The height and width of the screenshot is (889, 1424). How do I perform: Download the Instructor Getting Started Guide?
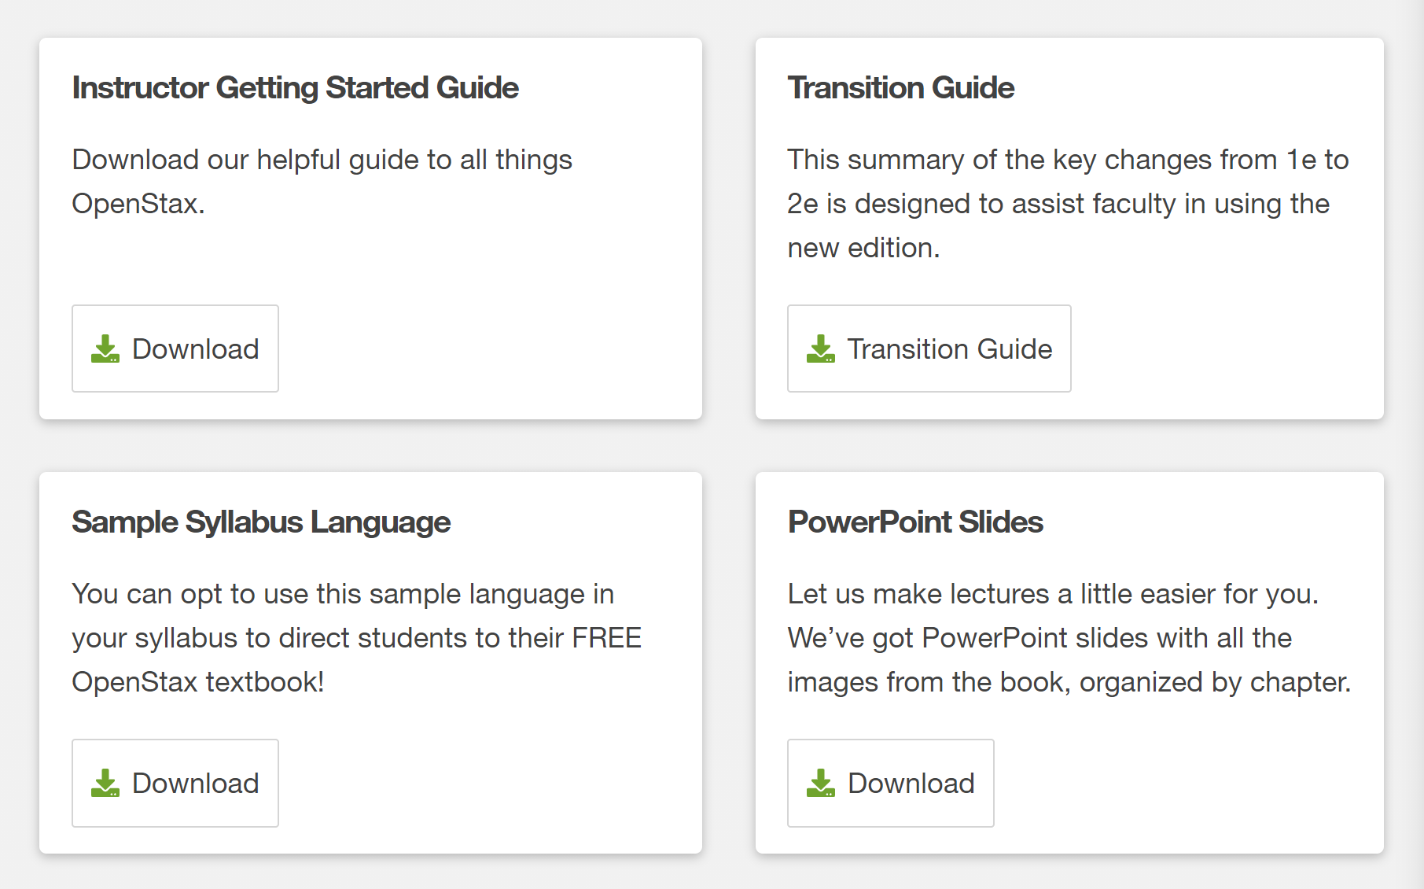point(175,349)
